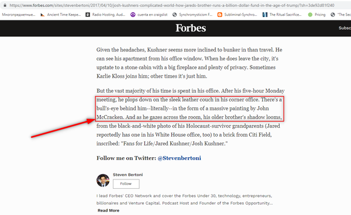Open the Многопредметные bookmark
351x215 pixels.
click(19, 15)
